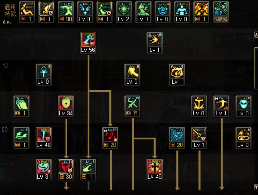This screenshot has width=258, height=195.
Task: Click the tornado skill at Lv 48
Action: click(x=43, y=135)
